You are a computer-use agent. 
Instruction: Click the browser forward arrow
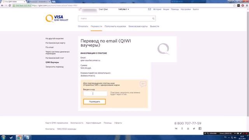(x=6, y=5)
